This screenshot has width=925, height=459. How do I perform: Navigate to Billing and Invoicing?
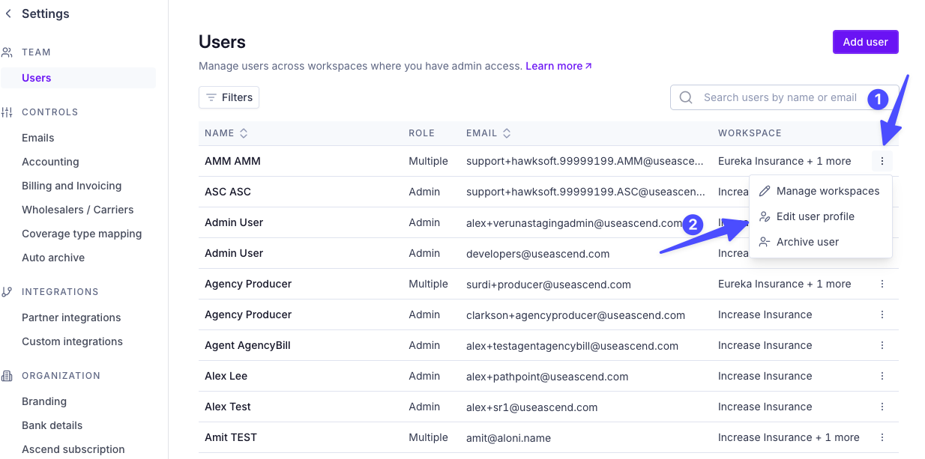click(x=71, y=186)
